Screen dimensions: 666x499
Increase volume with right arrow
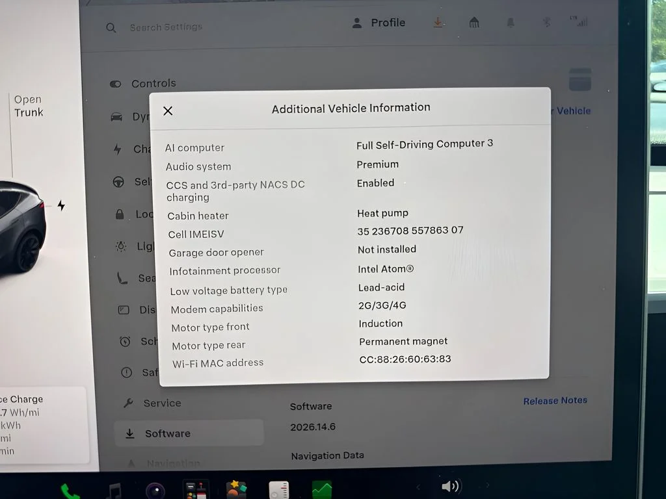coord(488,485)
